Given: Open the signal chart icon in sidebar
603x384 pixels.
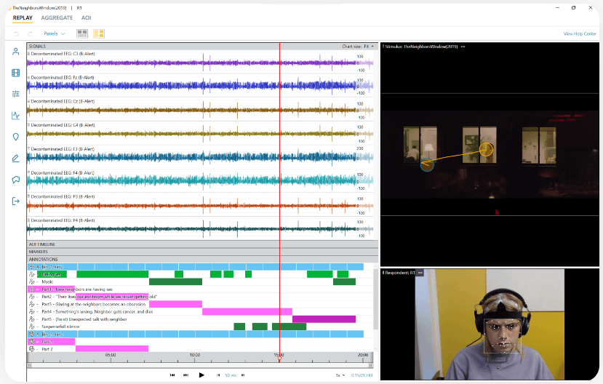Looking at the screenshot, I should pyautogui.click(x=16, y=116).
